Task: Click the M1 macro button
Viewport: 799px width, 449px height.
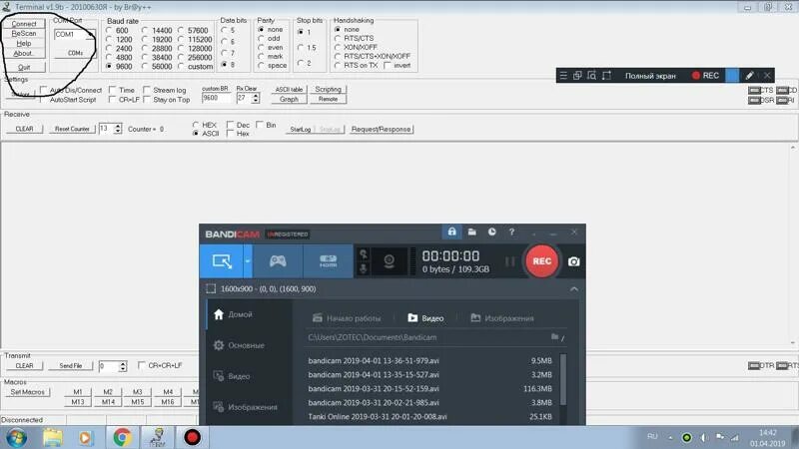Action: pyautogui.click(x=78, y=392)
